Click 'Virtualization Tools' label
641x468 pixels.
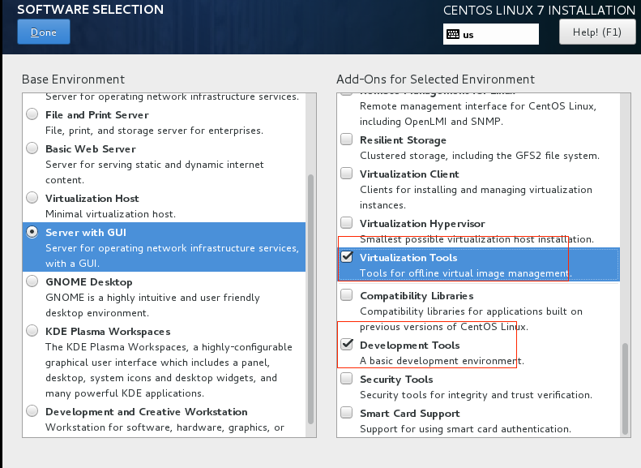[408, 258]
